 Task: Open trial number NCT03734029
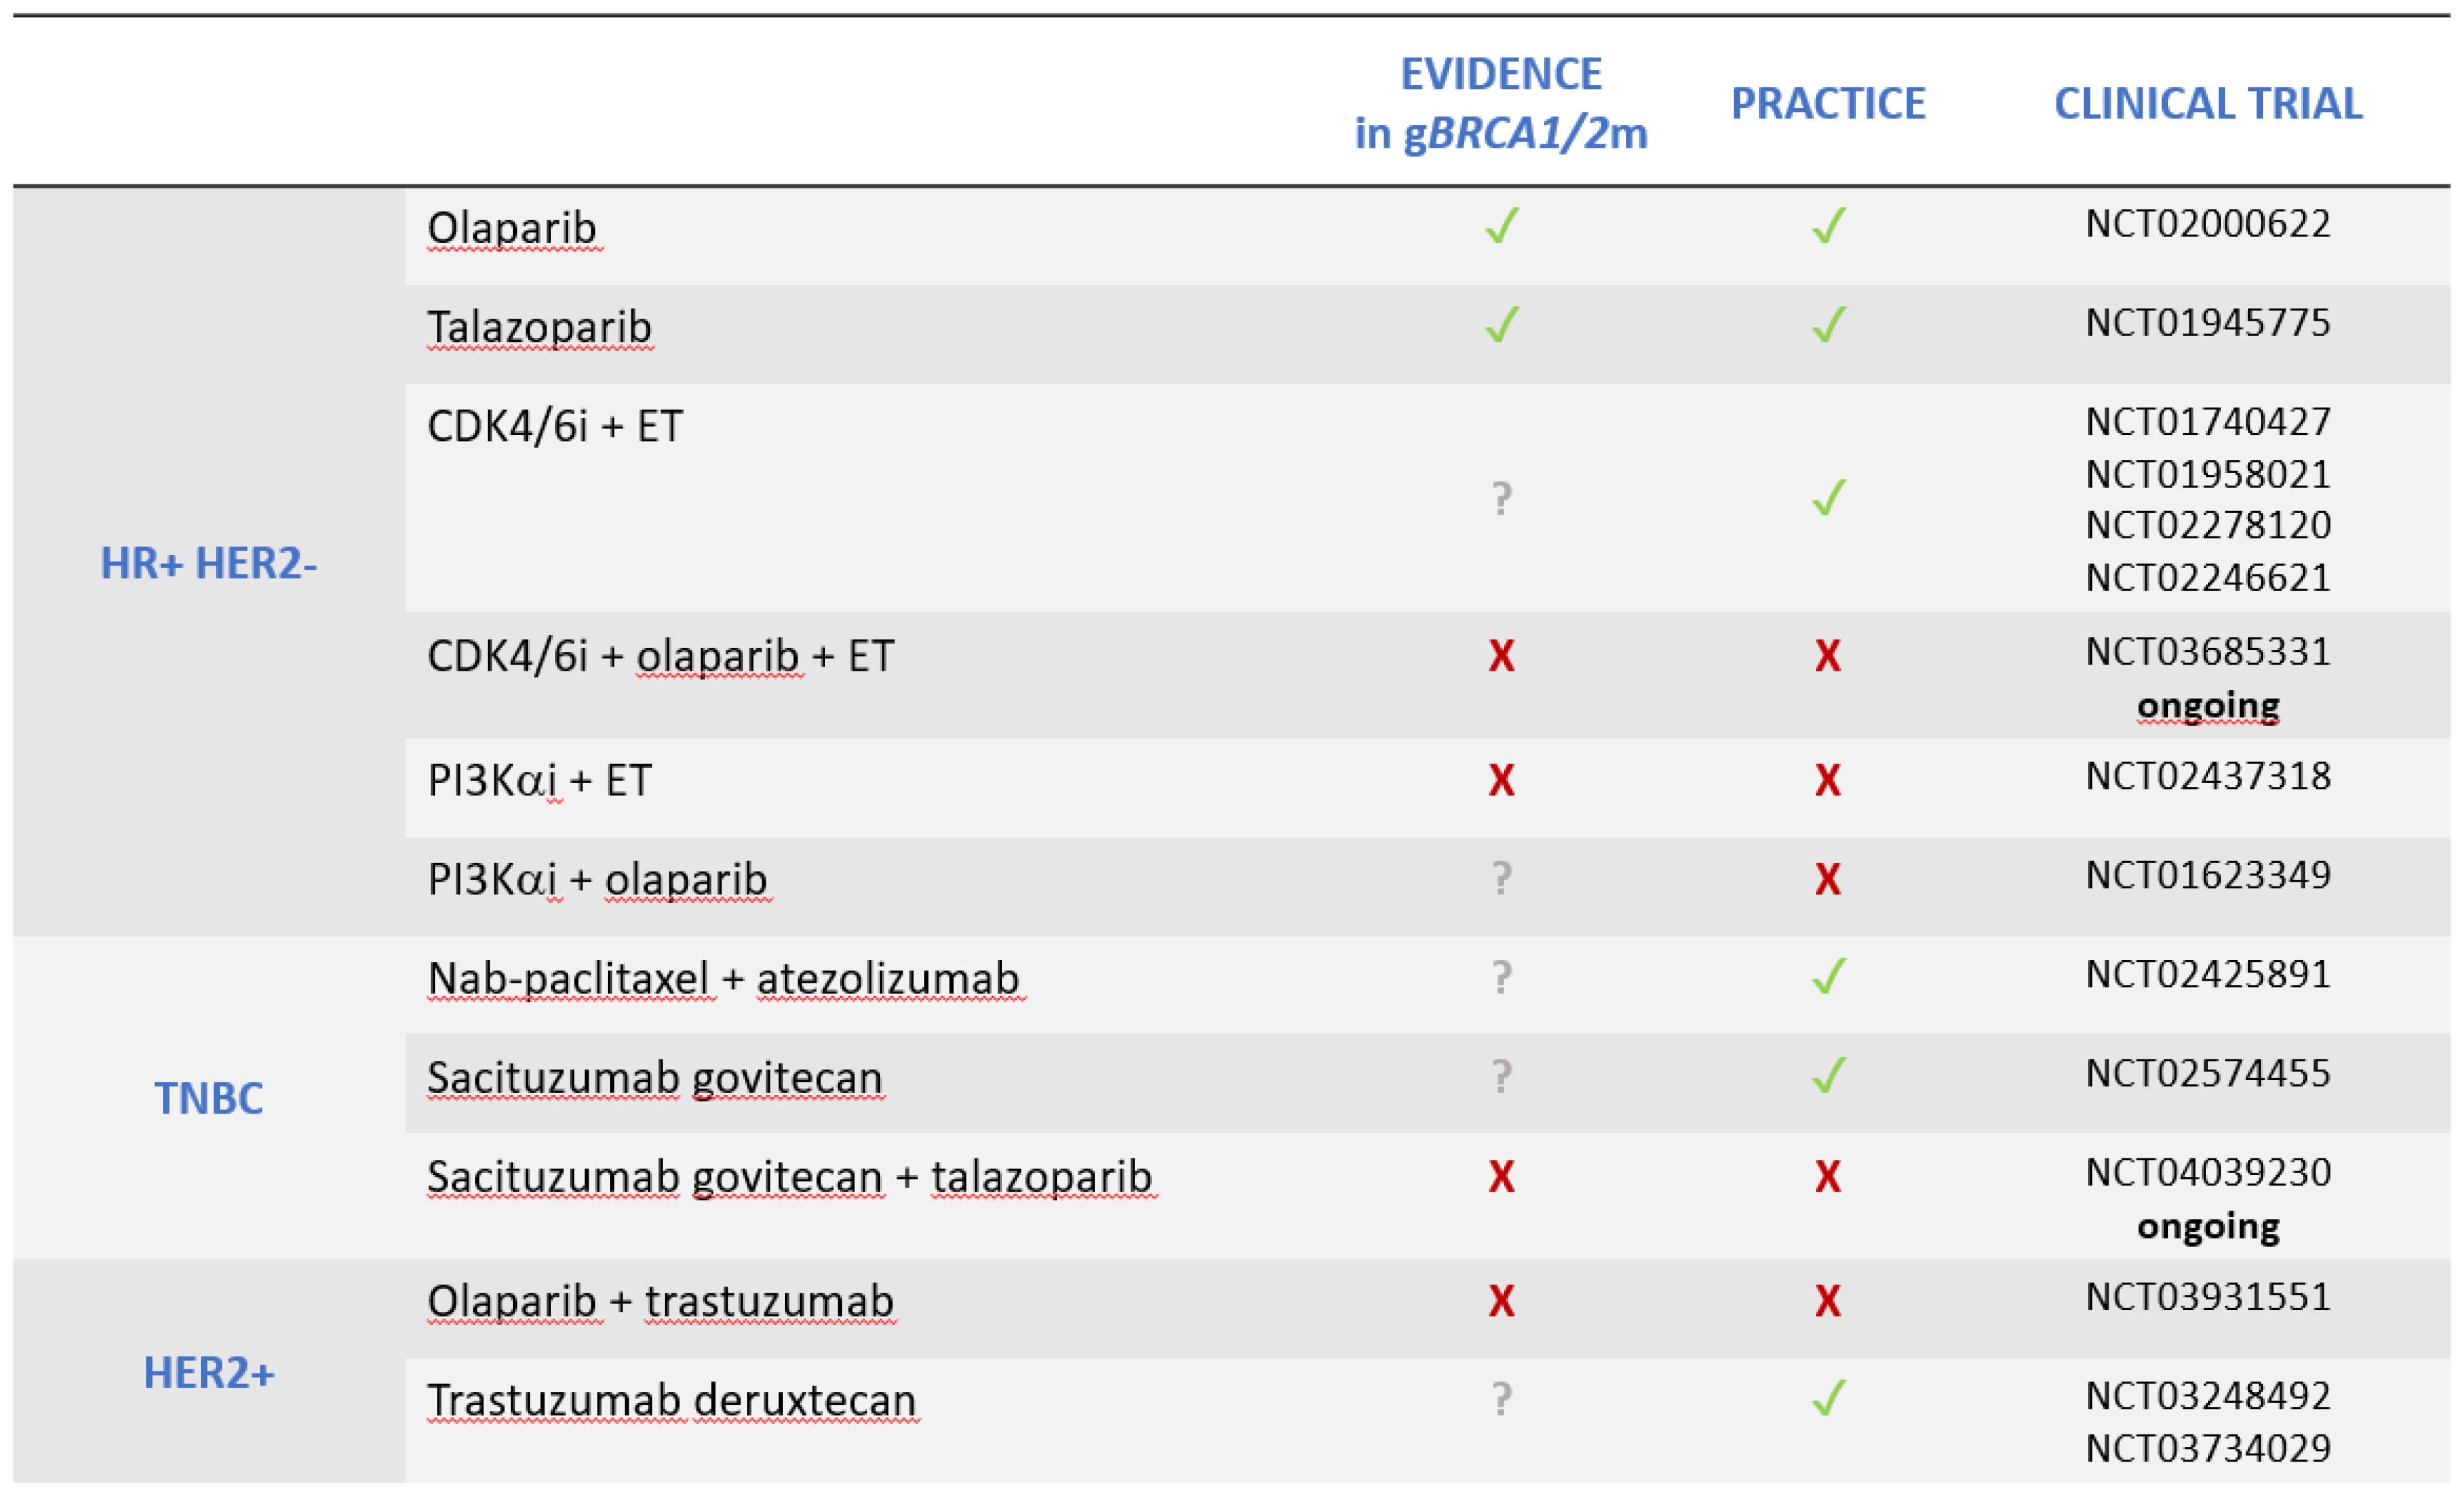click(x=2208, y=1448)
